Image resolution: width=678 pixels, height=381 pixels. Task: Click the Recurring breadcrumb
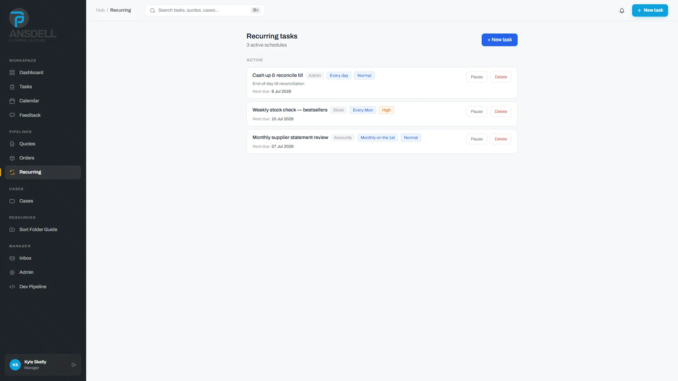pos(120,10)
